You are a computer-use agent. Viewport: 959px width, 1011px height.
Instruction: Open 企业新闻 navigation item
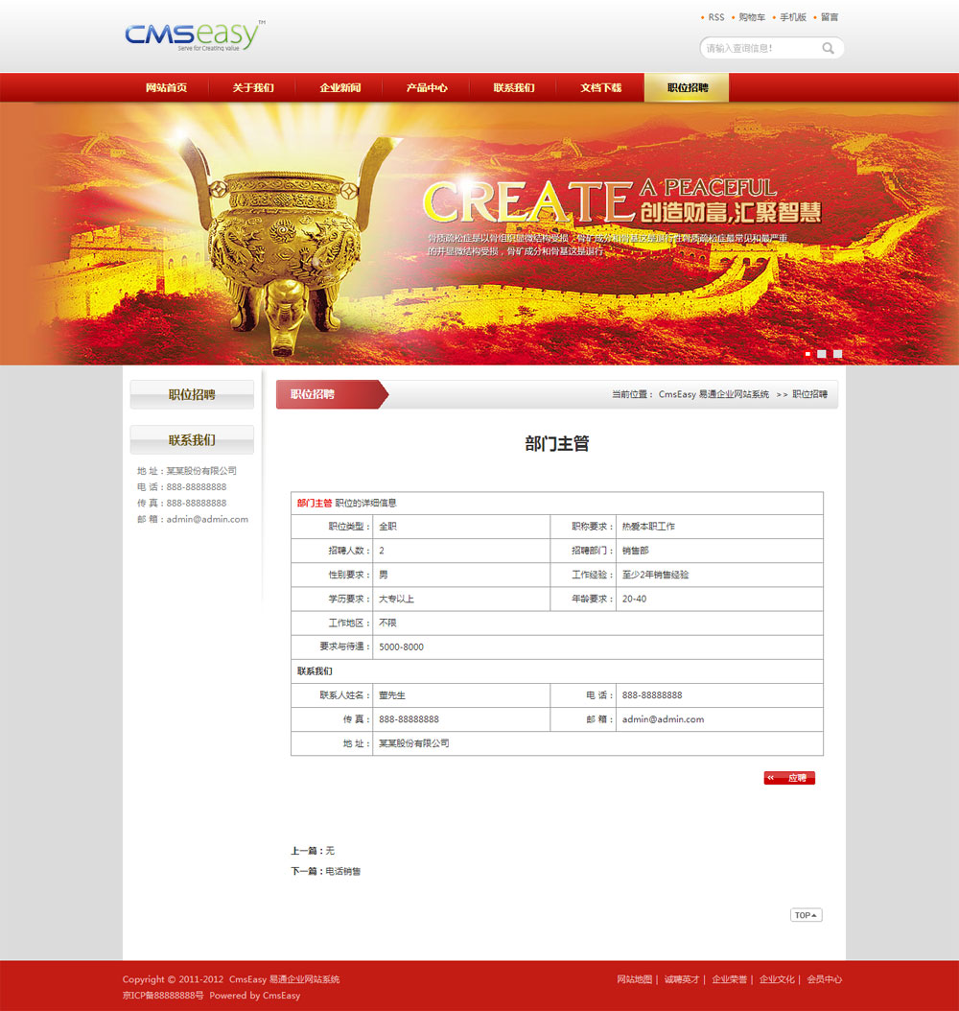pyautogui.click(x=340, y=87)
